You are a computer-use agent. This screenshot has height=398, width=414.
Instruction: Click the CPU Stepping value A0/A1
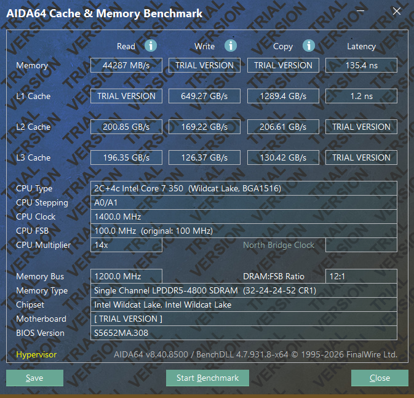(x=244, y=202)
